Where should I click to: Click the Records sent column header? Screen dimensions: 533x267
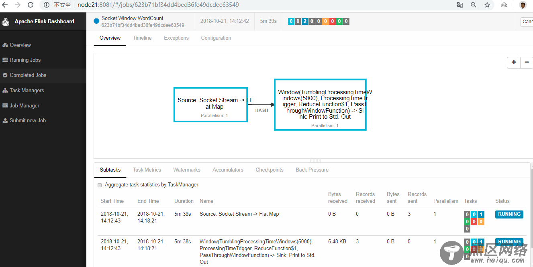coord(417,198)
